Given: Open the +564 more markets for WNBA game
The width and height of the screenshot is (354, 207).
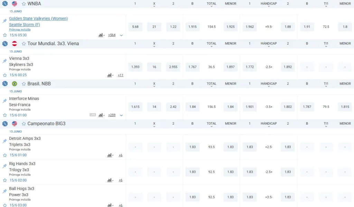Looking at the screenshot, I should pyautogui.click(x=112, y=35).
